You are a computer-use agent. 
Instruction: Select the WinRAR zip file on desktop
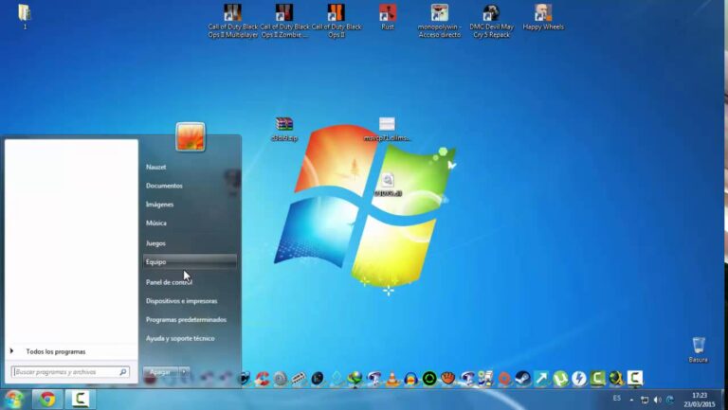284,129
